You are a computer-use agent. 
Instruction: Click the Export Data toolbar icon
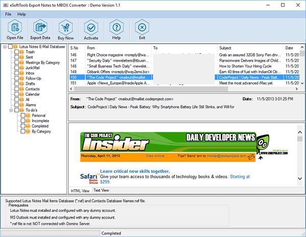click(40, 28)
